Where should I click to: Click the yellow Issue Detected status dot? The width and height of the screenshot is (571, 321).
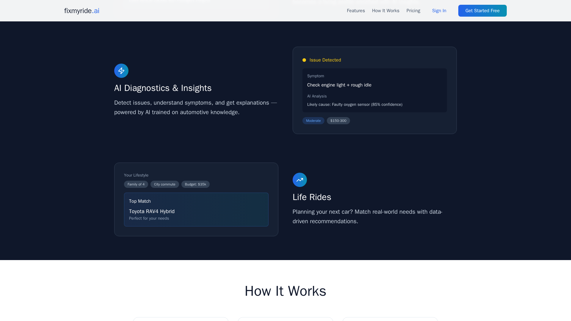(x=304, y=60)
